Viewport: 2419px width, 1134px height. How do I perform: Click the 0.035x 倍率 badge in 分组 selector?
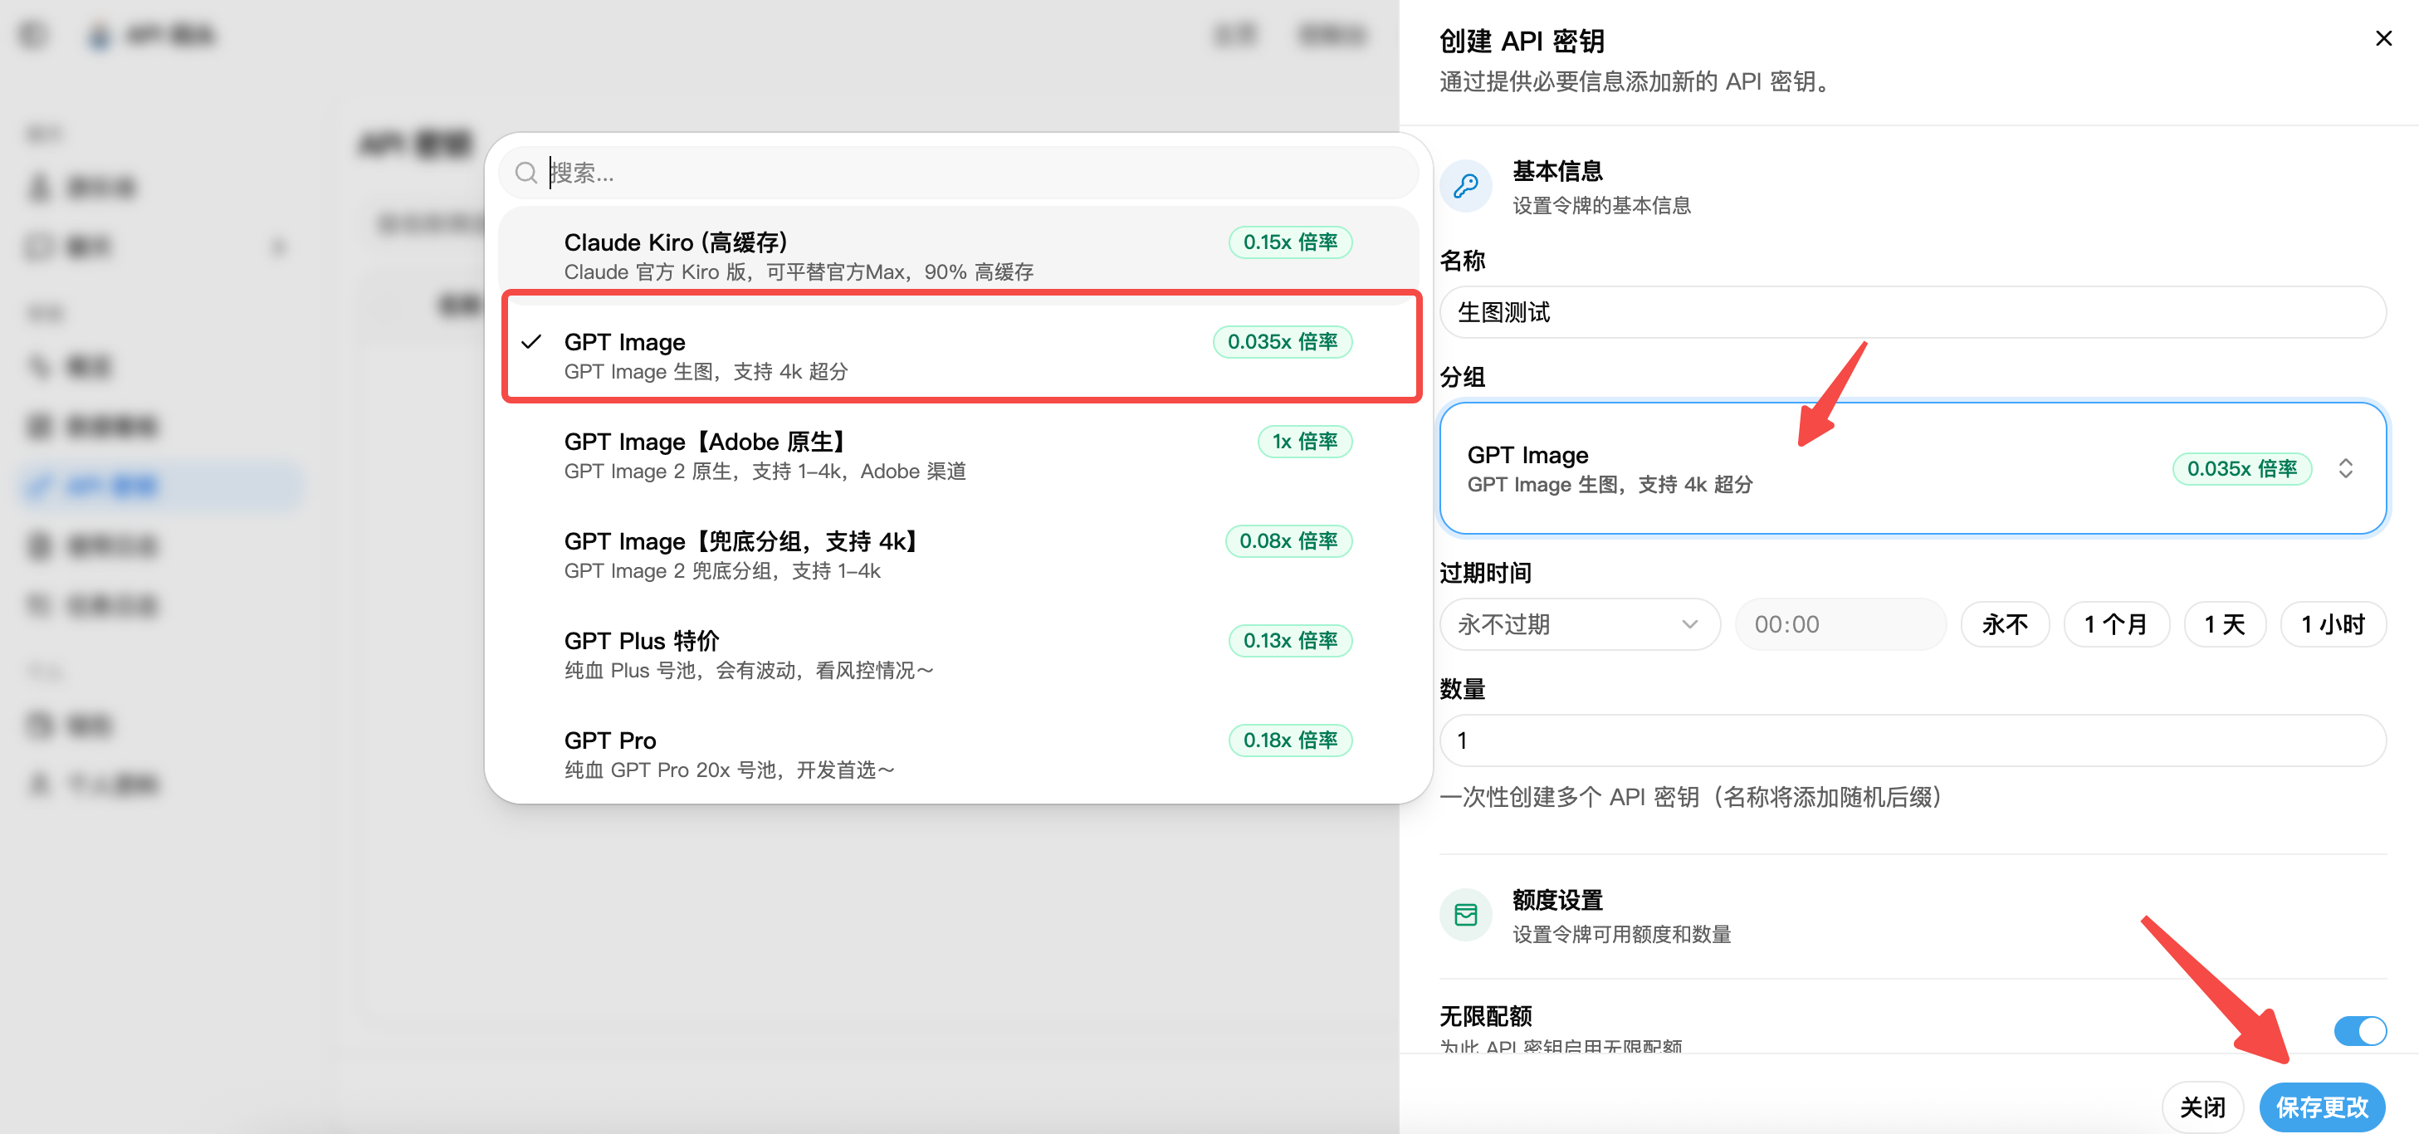(2241, 468)
